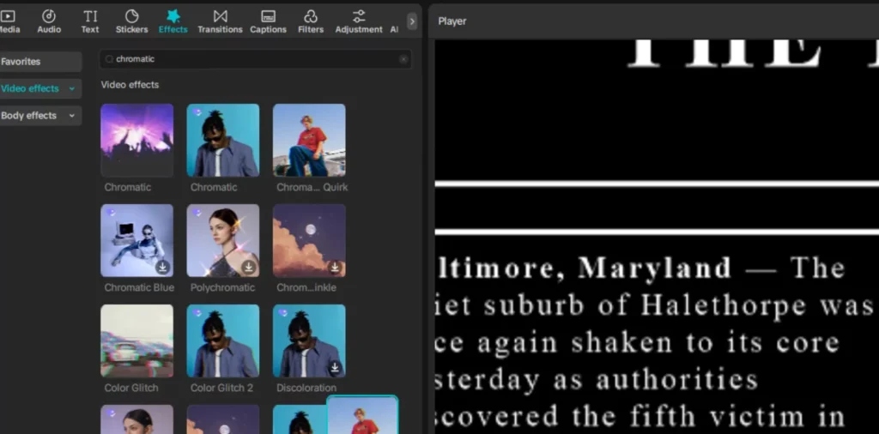Switch to the Text tab

click(89, 21)
